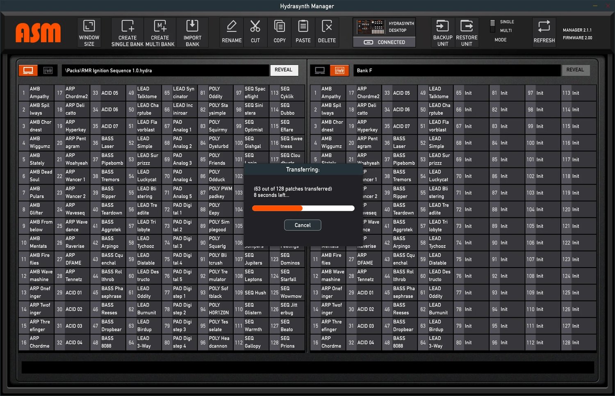This screenshot has width=615, height=396.
Task: Select Init patch 97 in Bank F
Action: click(543, 93)
